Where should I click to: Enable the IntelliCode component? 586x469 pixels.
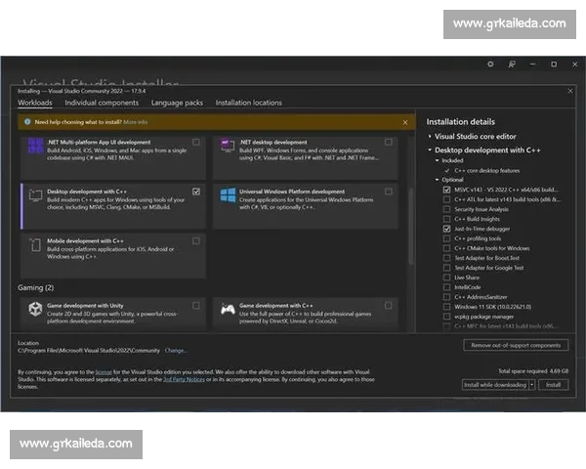[446, 287]
